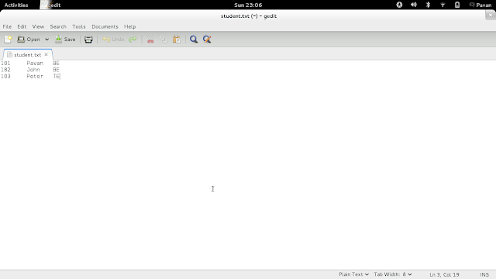Close the gedit window
The height and width of the screenshot is (279, 496).
tap(491, 15)
